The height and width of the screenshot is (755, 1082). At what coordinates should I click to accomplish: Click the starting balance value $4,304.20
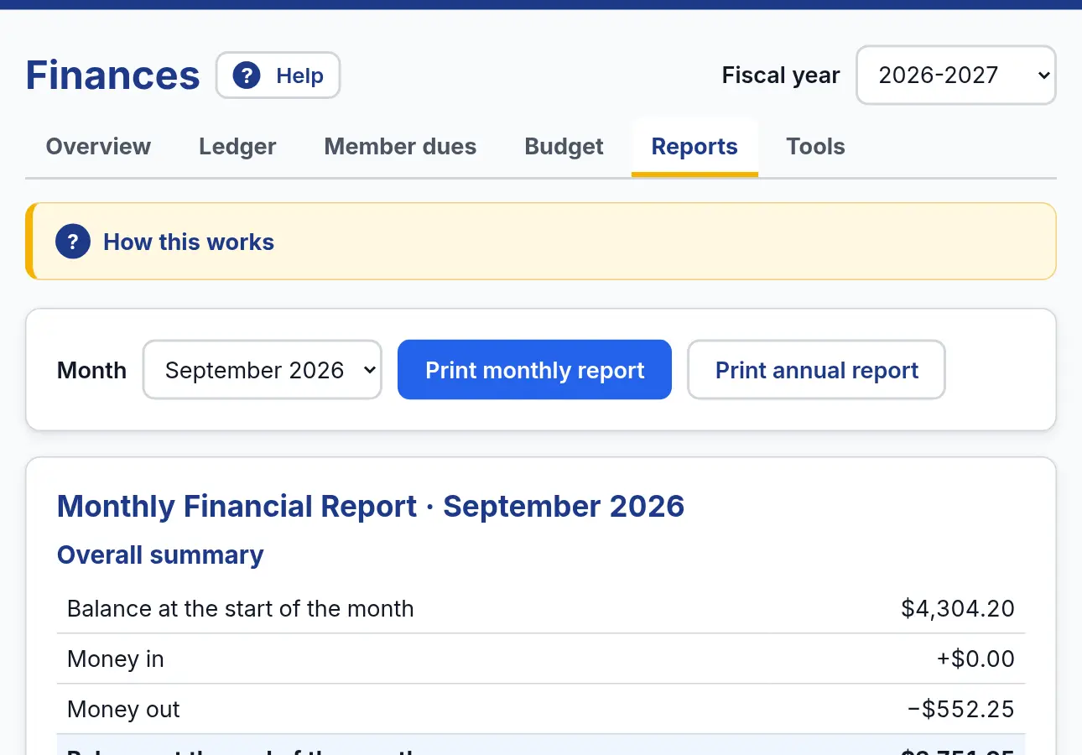(958, 608)
